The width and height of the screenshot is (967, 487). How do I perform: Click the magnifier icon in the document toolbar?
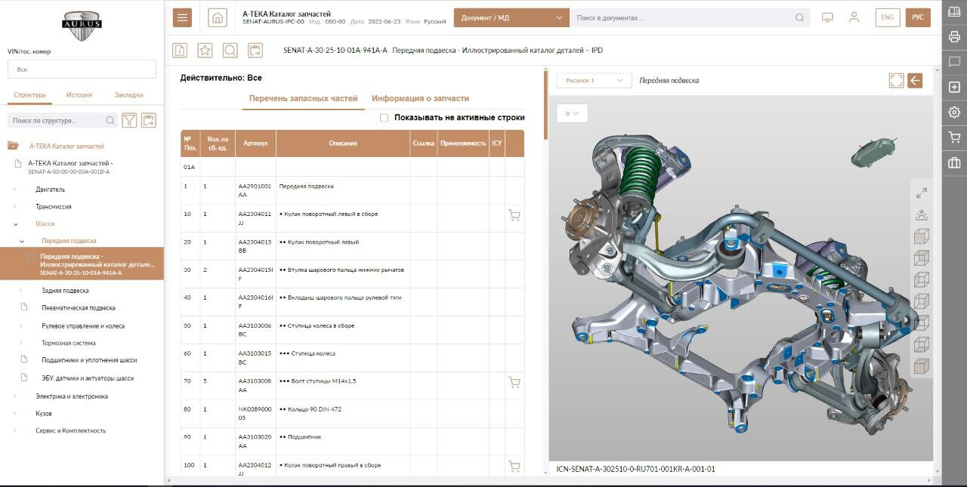[x=230, y=51]
